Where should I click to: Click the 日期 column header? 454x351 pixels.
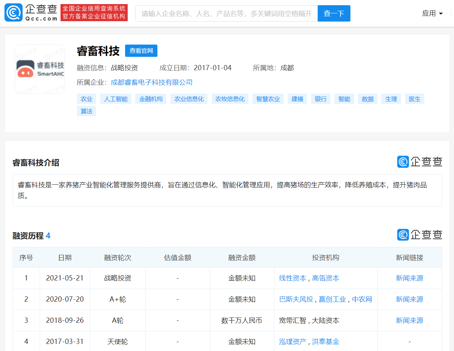point(65,257)
